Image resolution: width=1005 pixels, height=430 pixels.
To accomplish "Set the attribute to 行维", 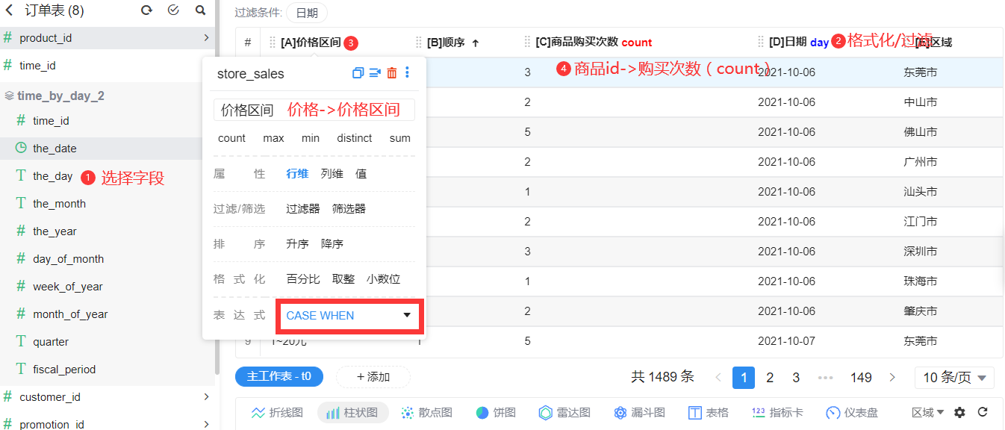I will click(x=297, y=173).
